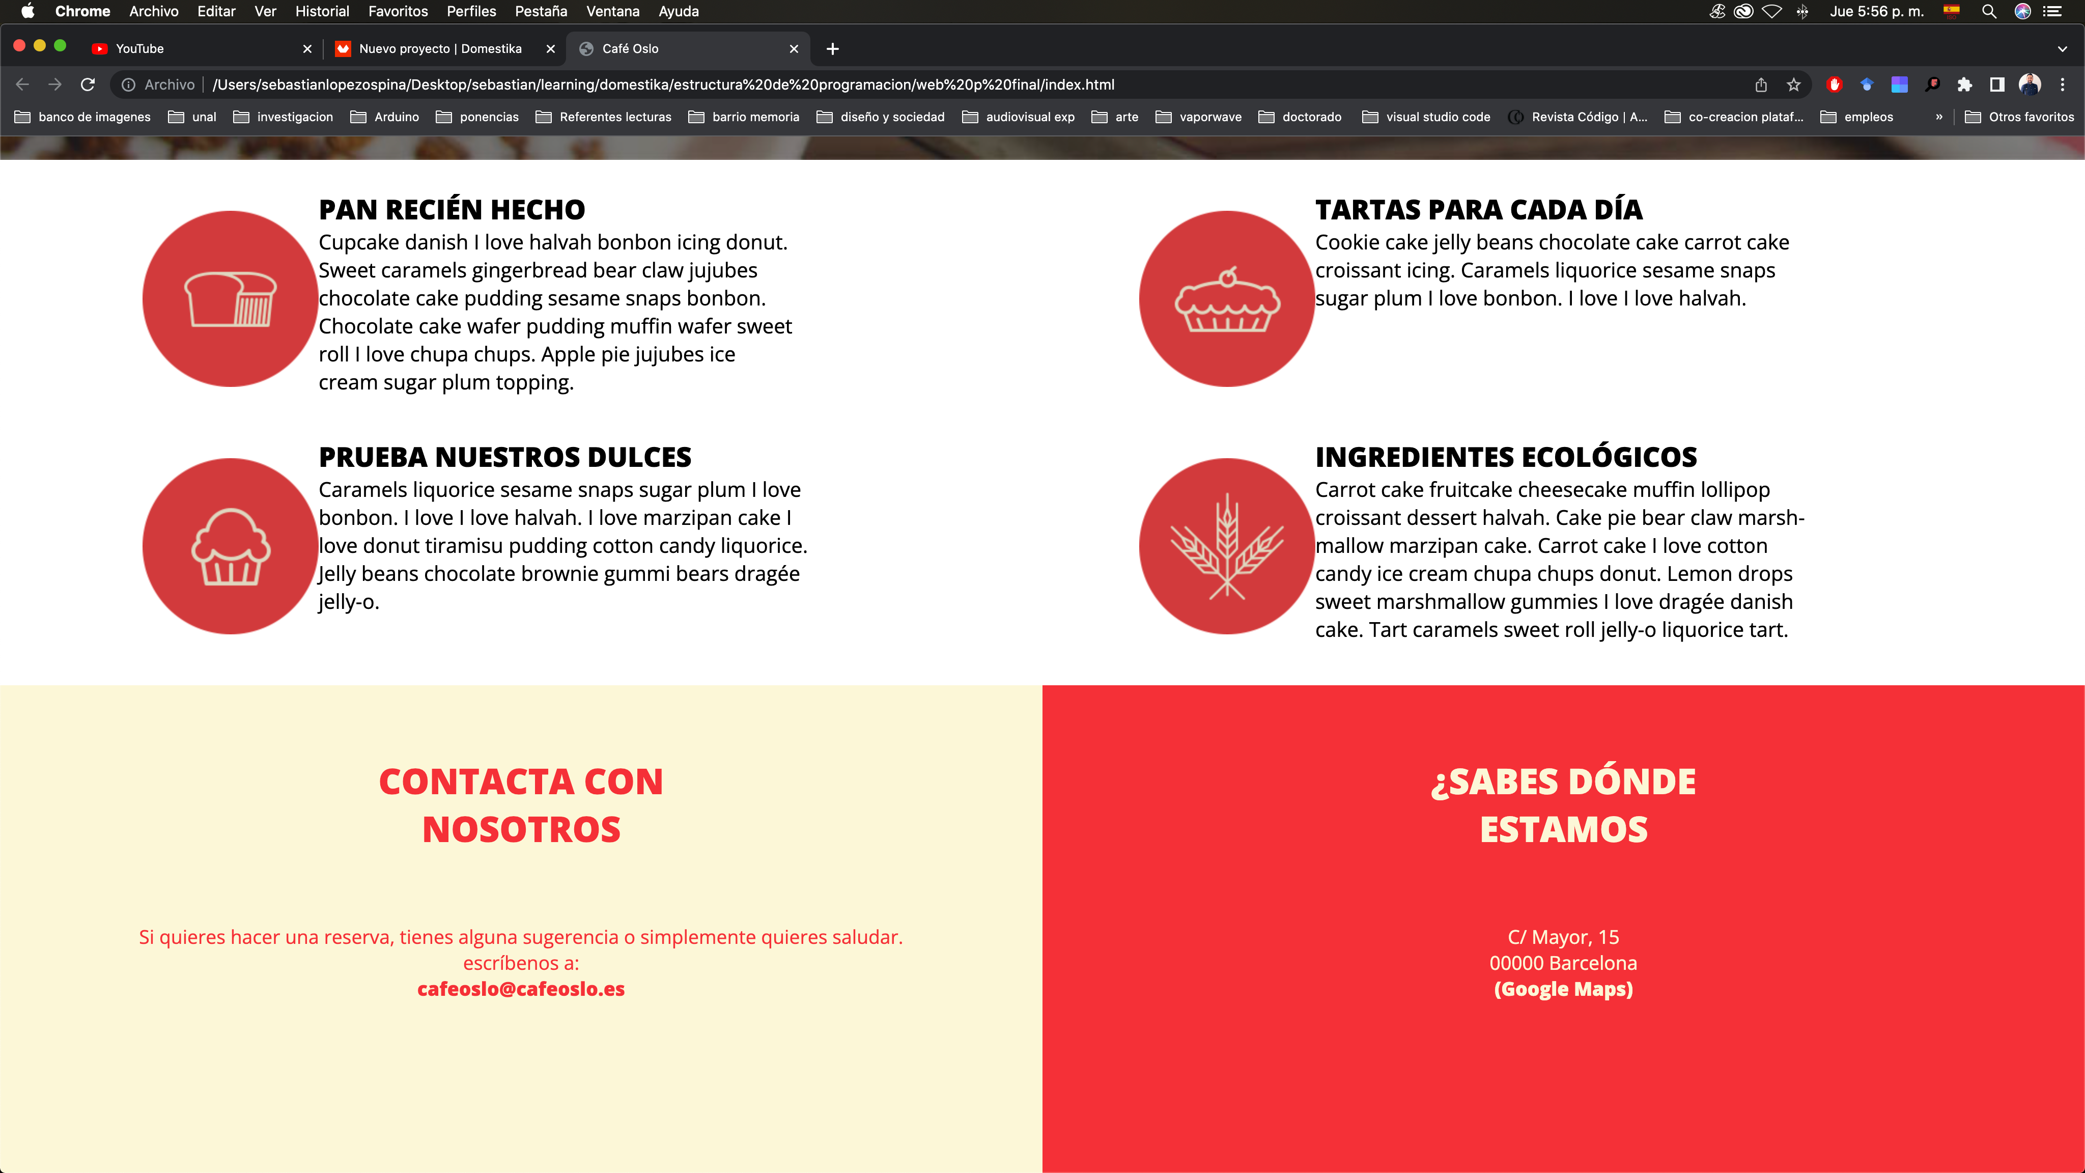Click the pie tart icon circle
The image size is (2085, 1173).
[1227, 299]
